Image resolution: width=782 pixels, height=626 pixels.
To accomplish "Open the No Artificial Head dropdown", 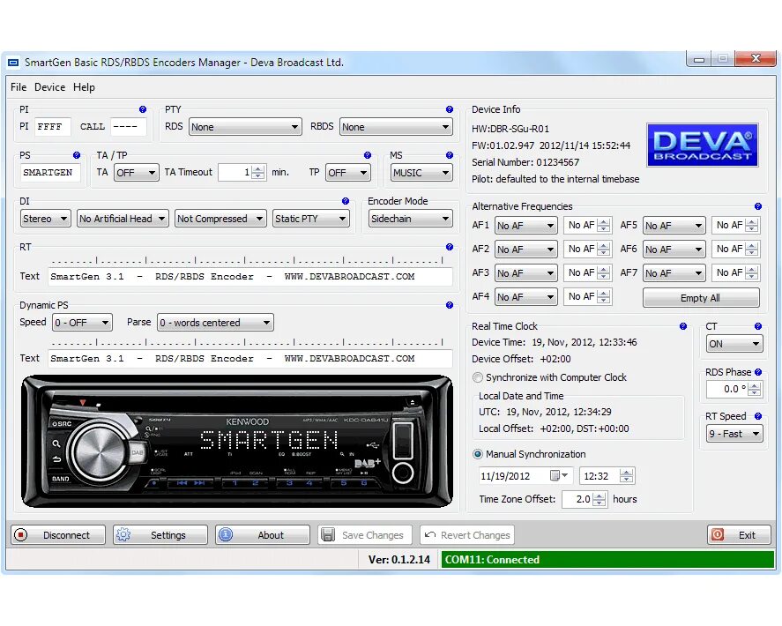I will (x=123, y=219).
